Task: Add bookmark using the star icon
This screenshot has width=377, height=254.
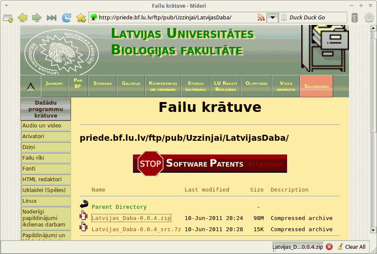Action: pos(81,18)
